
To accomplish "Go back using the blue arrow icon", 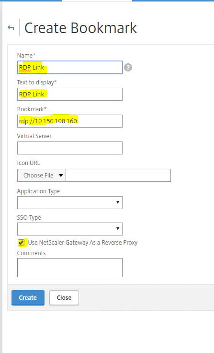I will pyautogui.click(x=11, y=28).
